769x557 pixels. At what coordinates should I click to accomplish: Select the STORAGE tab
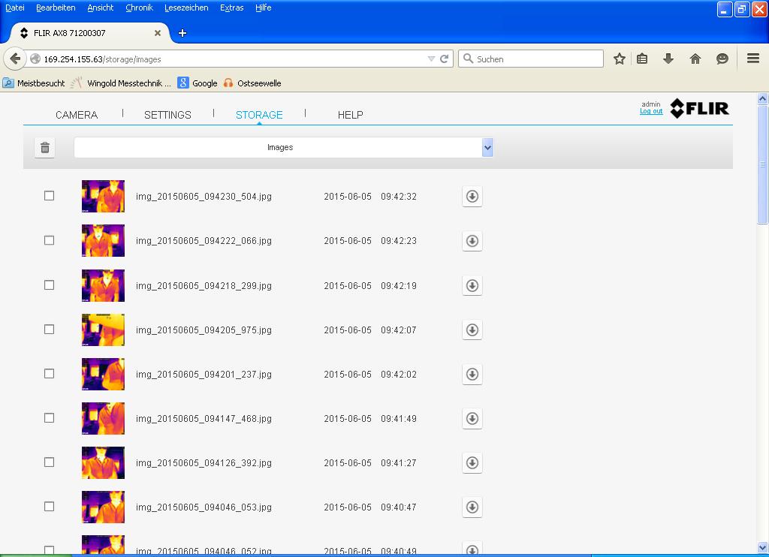point(259,115)
